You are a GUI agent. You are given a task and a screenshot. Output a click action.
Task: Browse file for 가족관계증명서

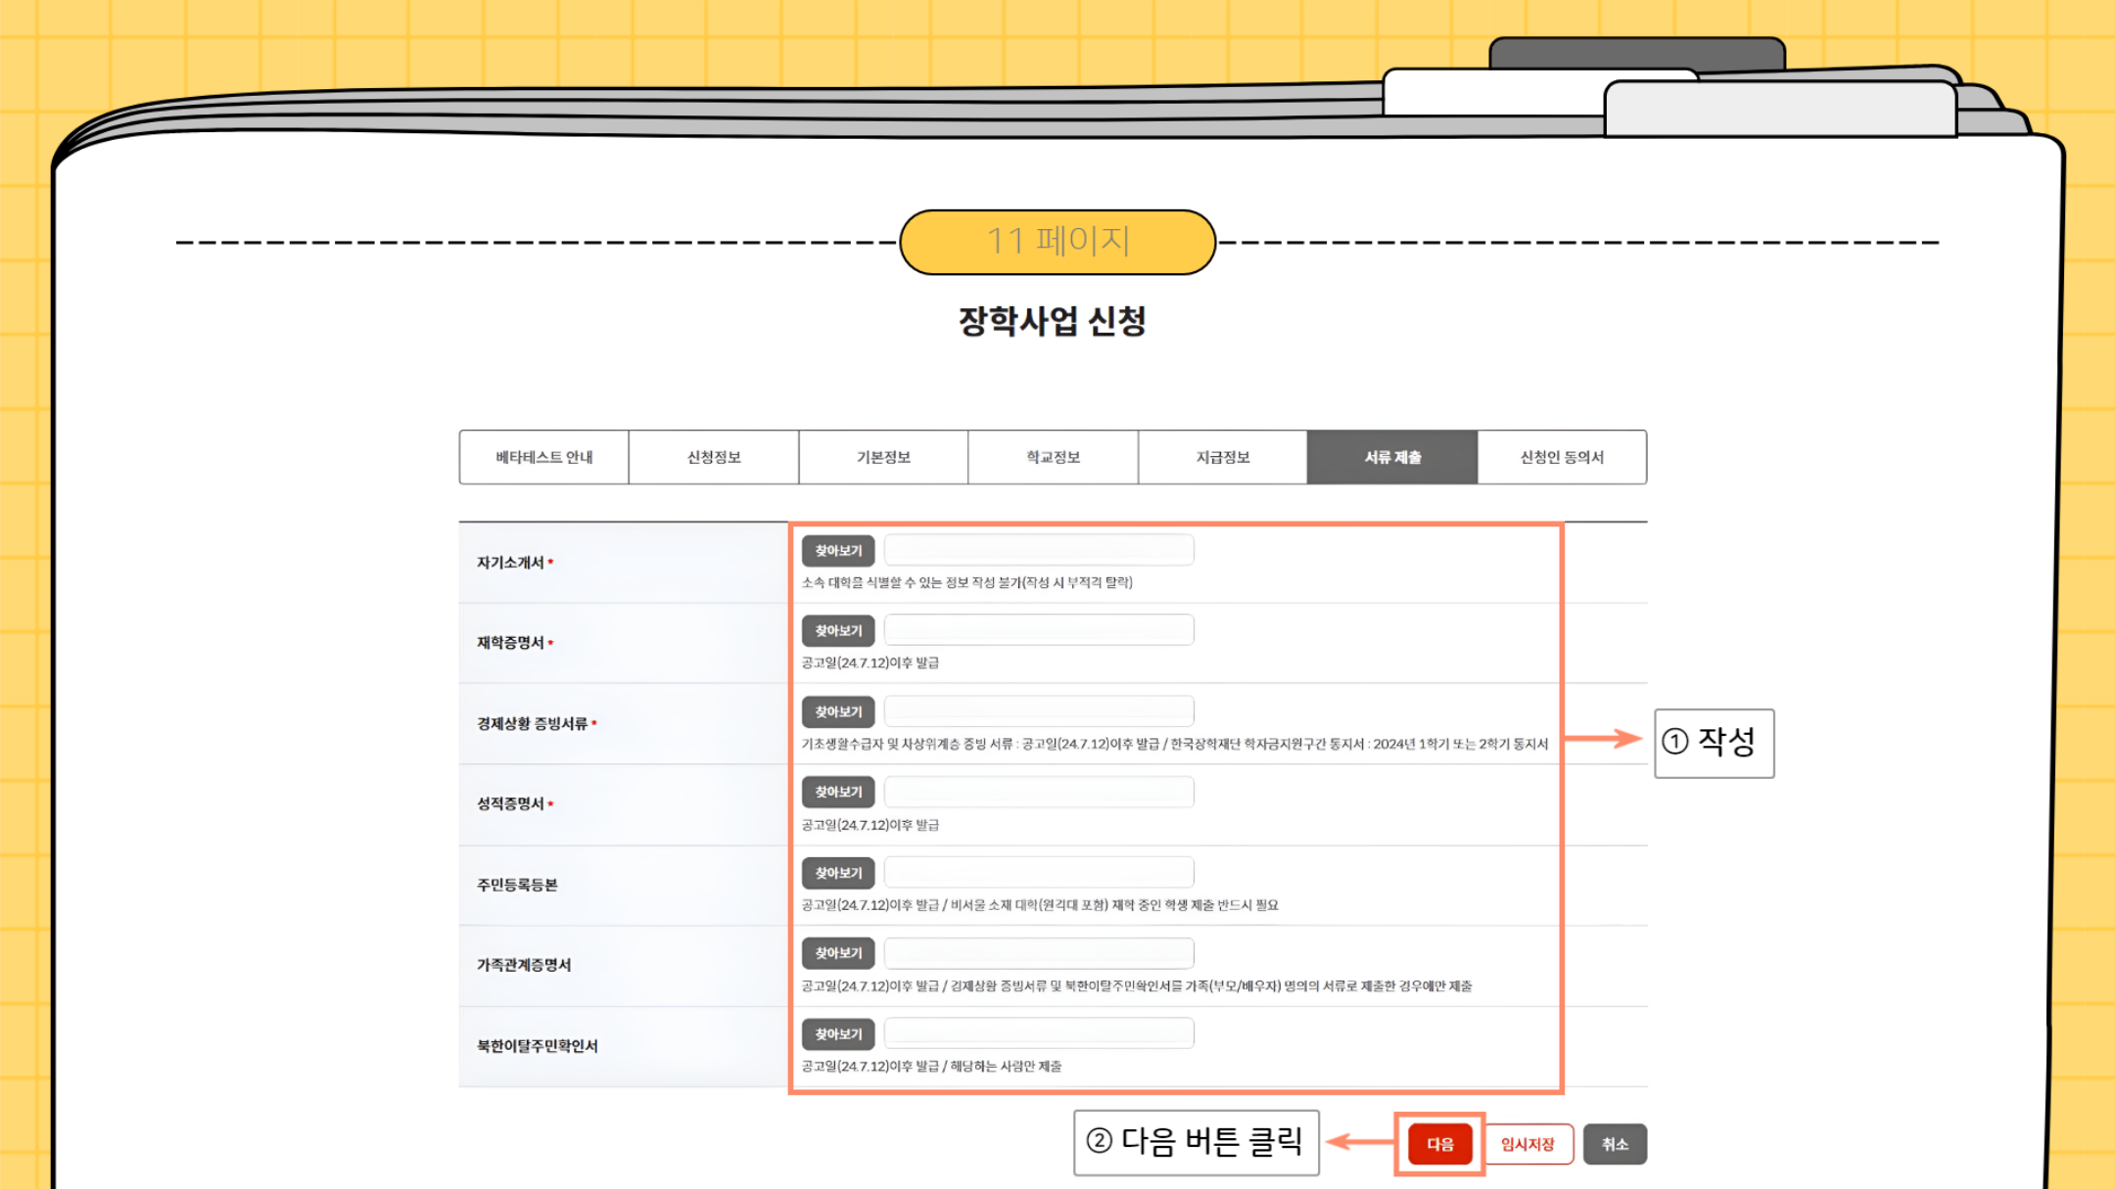[x=838, y=953]
